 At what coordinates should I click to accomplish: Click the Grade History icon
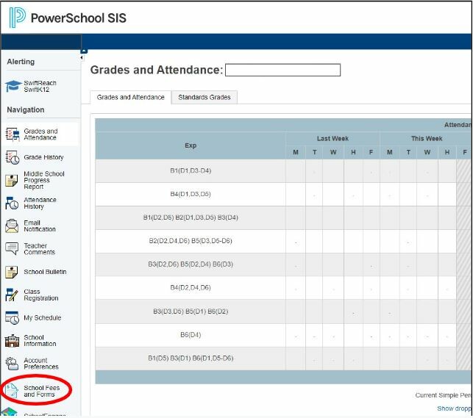click(13, 157)
